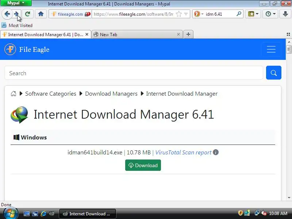Switch to the New Tab tab
Image resolution: width=292 pixels, height=219 pixels.
pos(137,34)
